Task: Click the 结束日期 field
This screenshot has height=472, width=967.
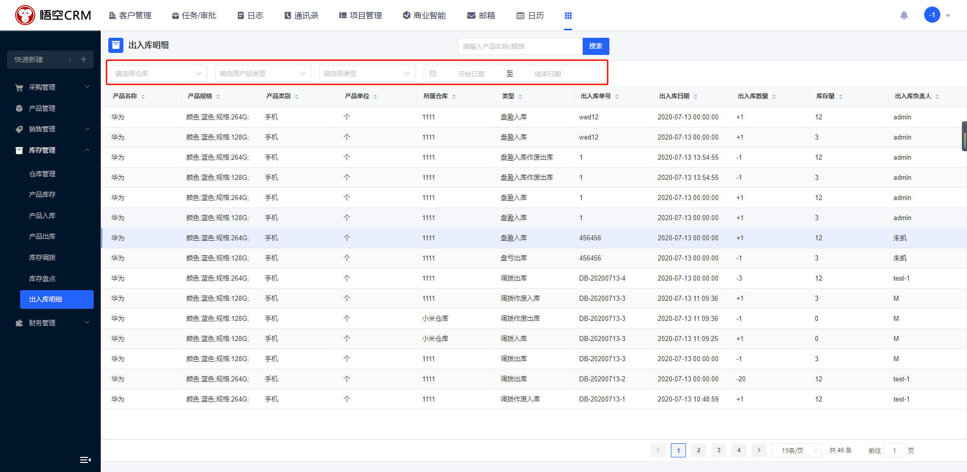Action: [x=548, y=74]
